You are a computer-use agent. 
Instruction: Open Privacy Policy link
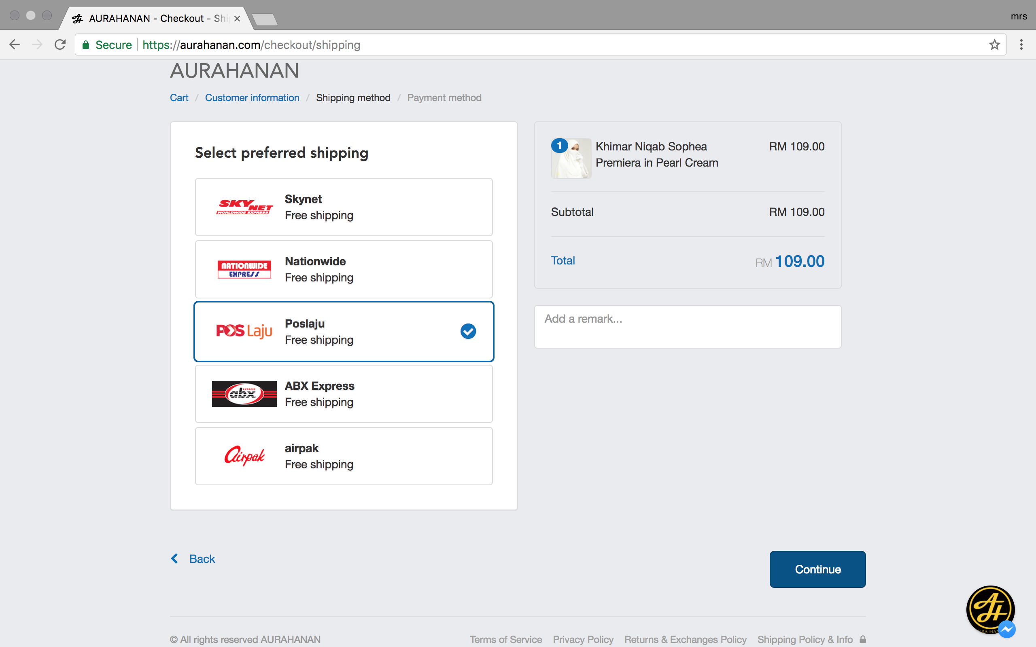(x=583, y=639)
